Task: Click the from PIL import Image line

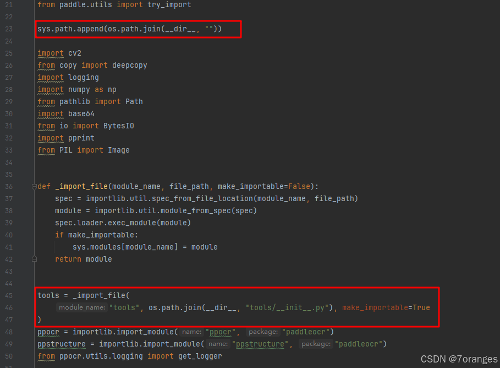Action: [83, 150]
